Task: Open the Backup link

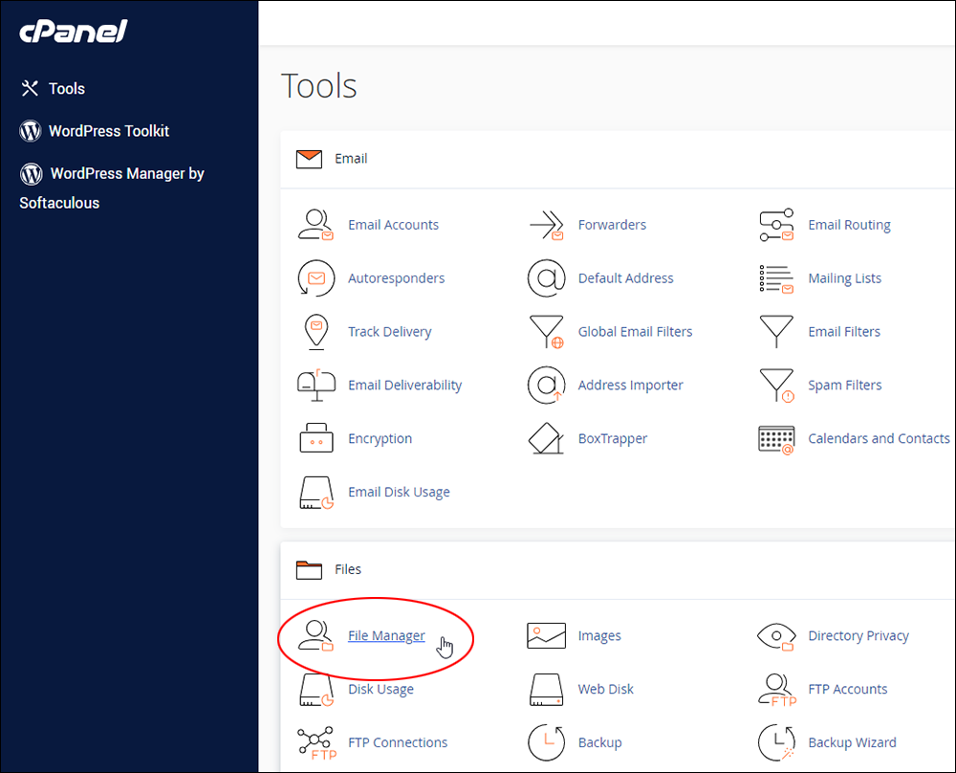Action: point(600,743)
